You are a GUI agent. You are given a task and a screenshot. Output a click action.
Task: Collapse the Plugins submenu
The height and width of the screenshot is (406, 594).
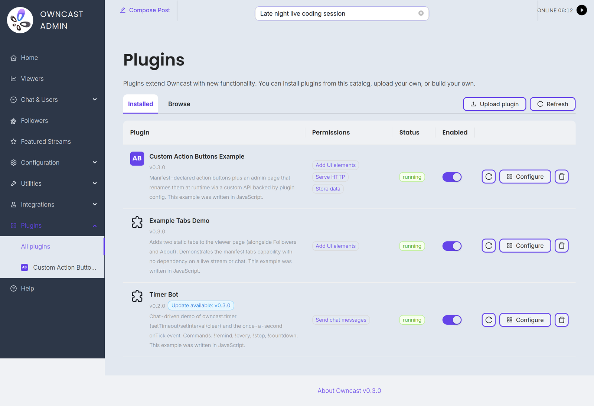(95, 225)
